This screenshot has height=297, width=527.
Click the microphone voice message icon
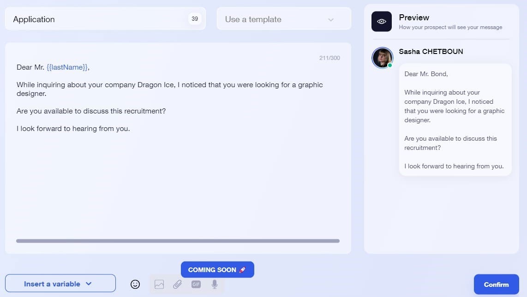pyautogui.click(x=214, y=284)
